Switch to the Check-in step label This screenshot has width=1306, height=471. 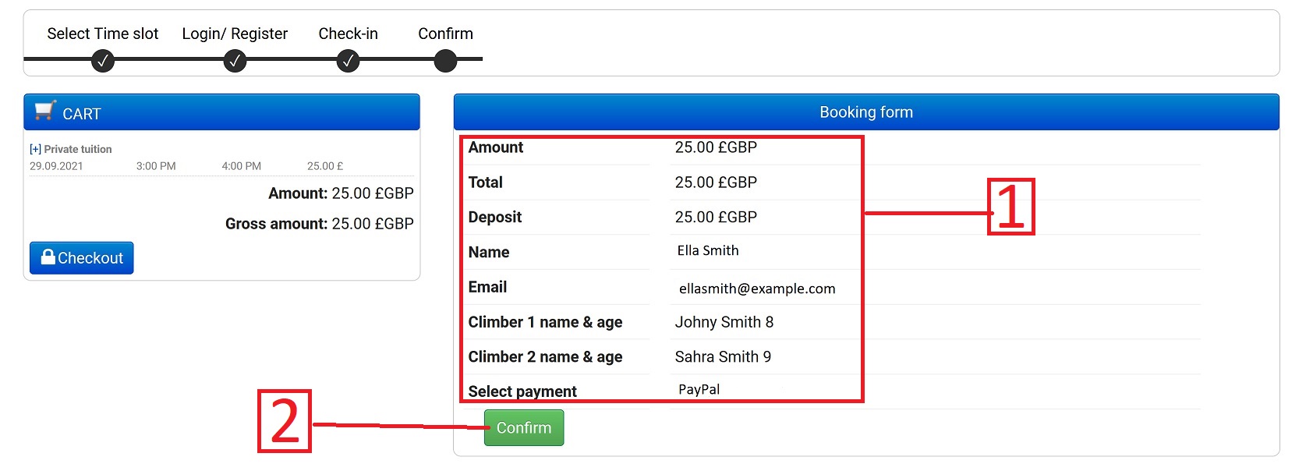click(348, 34)
